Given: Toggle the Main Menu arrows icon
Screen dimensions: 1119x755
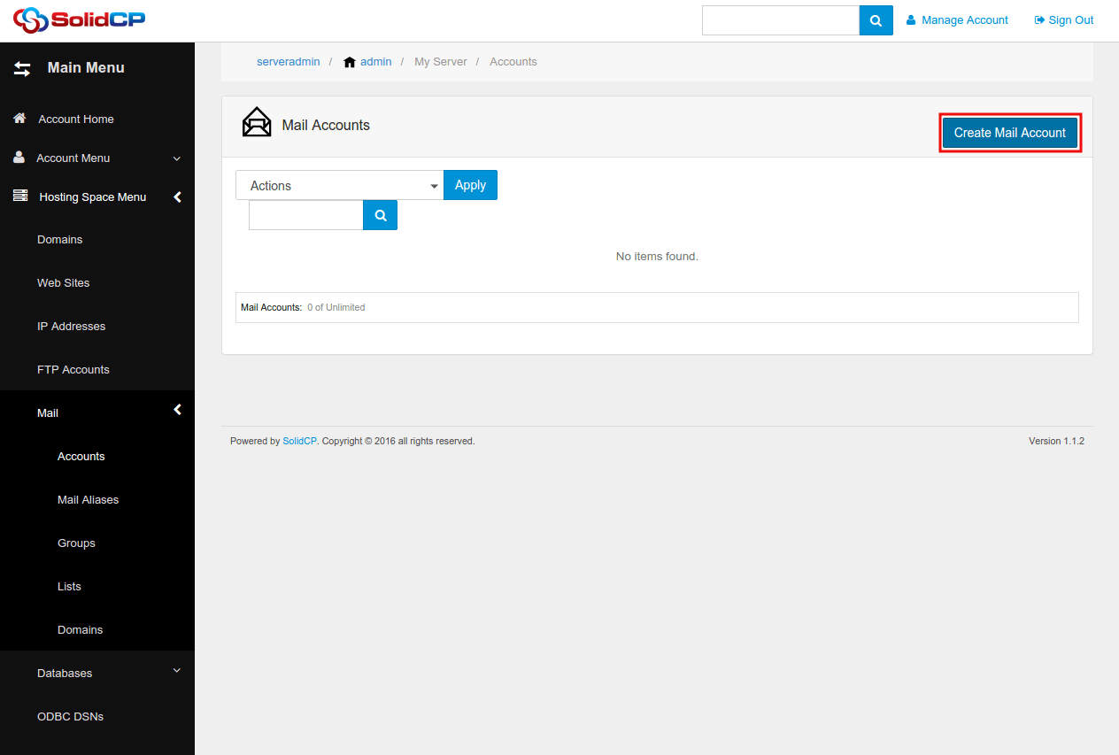Looking at the screenshot, I should (x=22, y=68).
